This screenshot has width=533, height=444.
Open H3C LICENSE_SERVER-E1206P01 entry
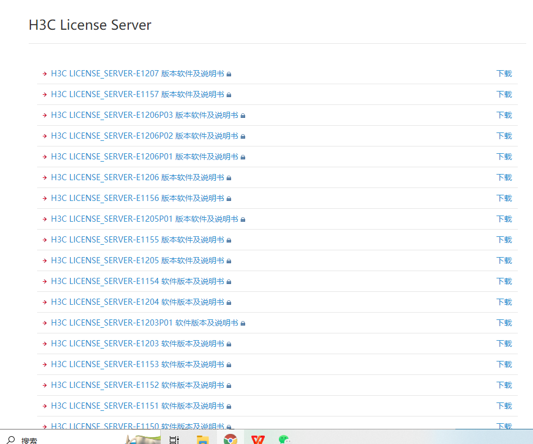(x=144, y=157)
